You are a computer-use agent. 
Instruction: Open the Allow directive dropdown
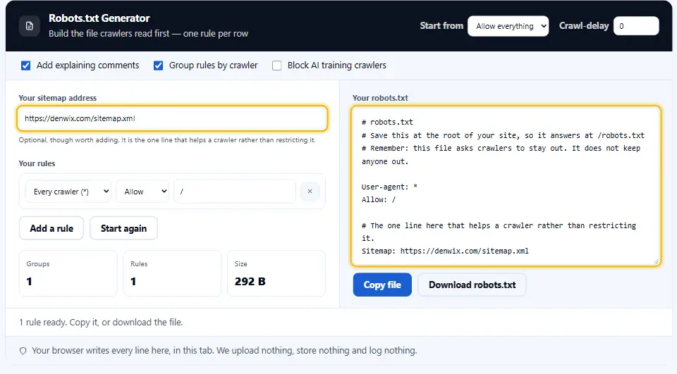coord(143,191)
